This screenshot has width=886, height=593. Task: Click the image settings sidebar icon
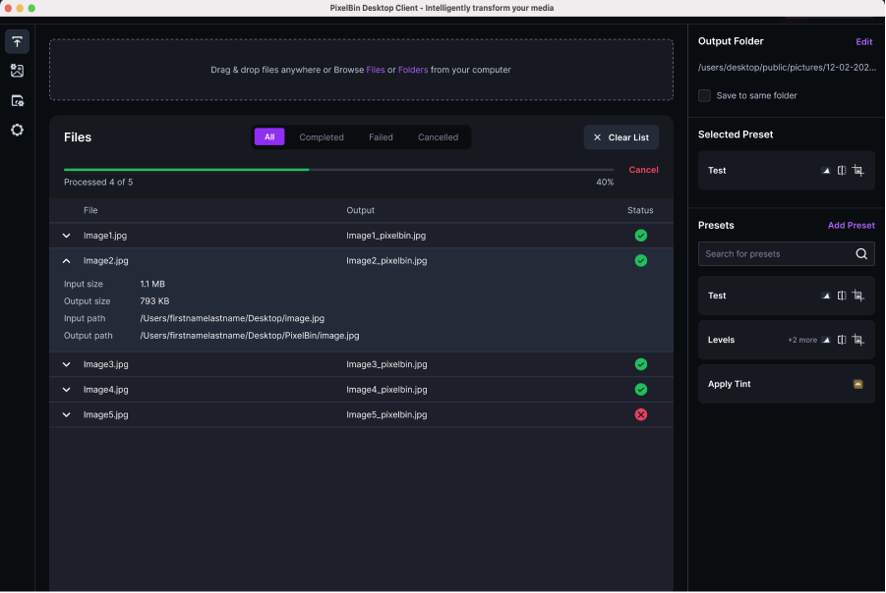(17, 71)
